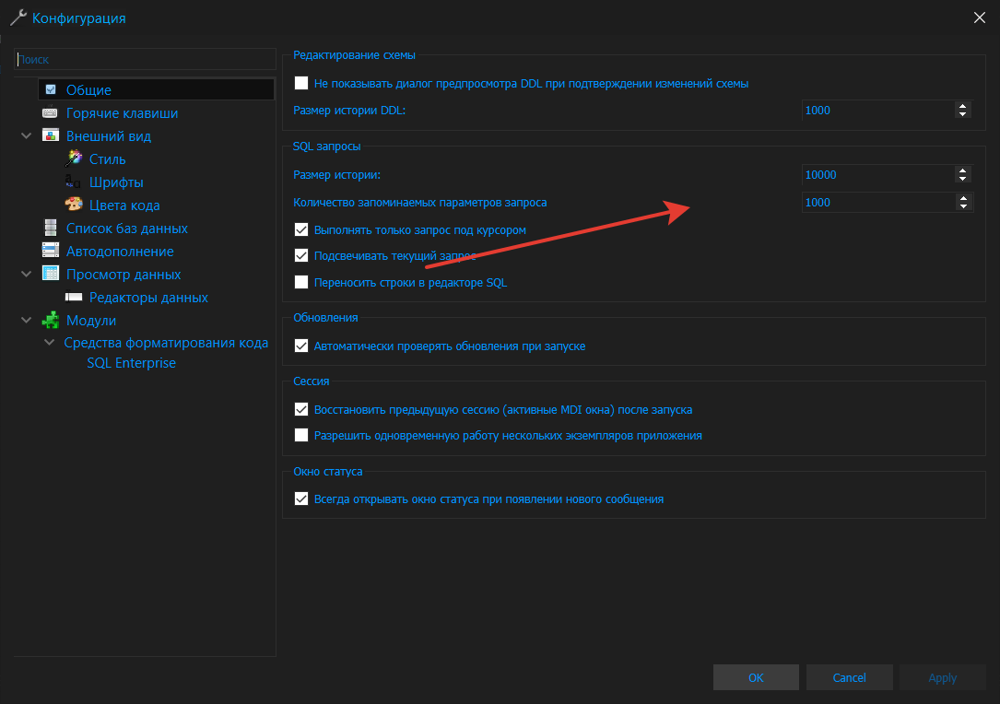Collapse Средства форматирования кода node

click(x=49, y=343)
